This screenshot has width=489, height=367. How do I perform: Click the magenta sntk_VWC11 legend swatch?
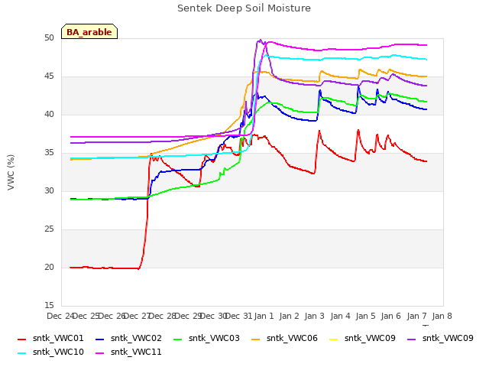tap(100, 353)
